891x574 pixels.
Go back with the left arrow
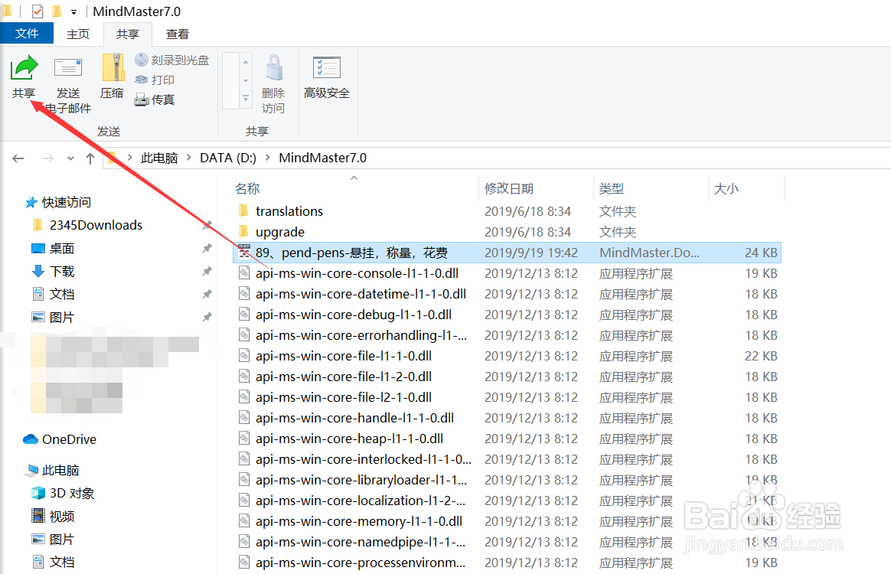tap(18, 158)
